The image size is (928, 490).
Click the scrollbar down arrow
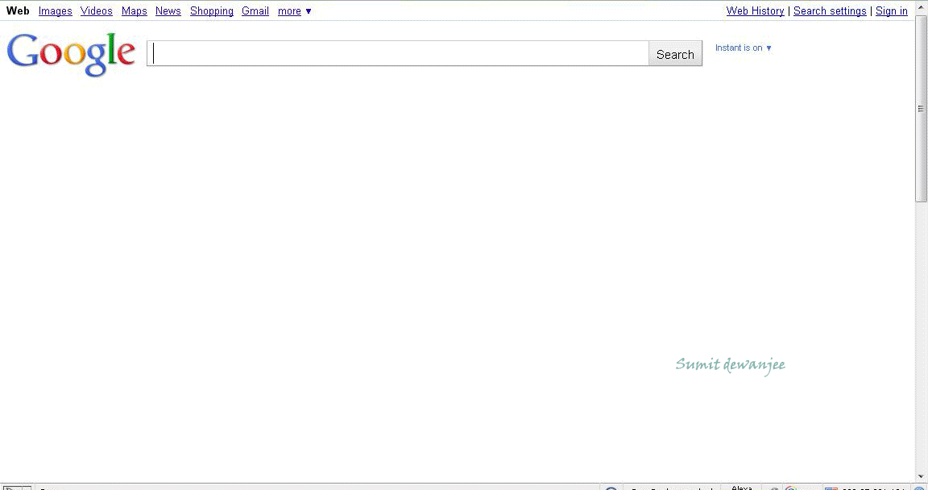click(921, 476)
